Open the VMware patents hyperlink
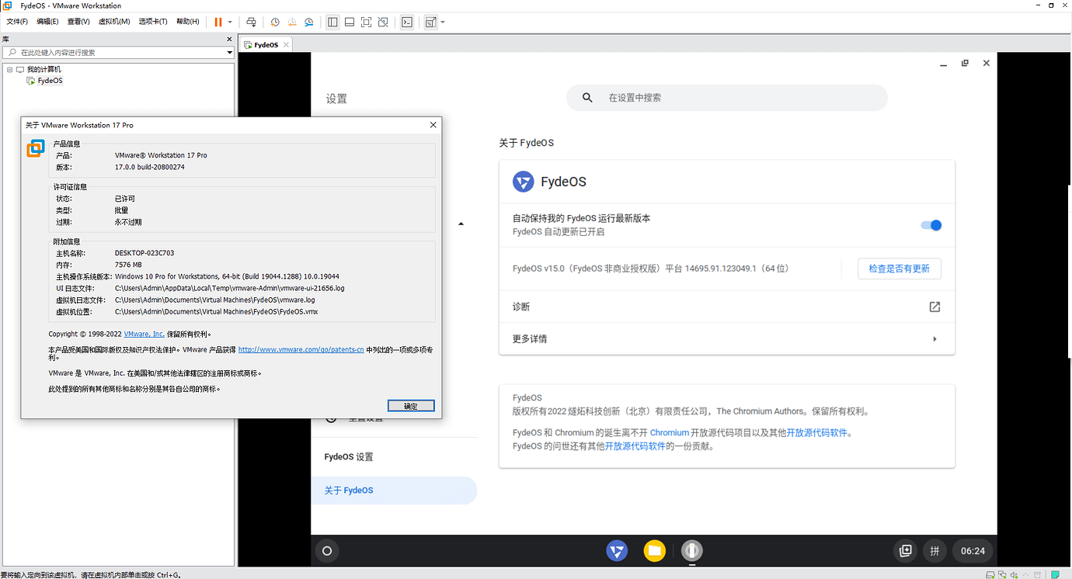This screenshot has height=579, width=1072. point(301,349)
